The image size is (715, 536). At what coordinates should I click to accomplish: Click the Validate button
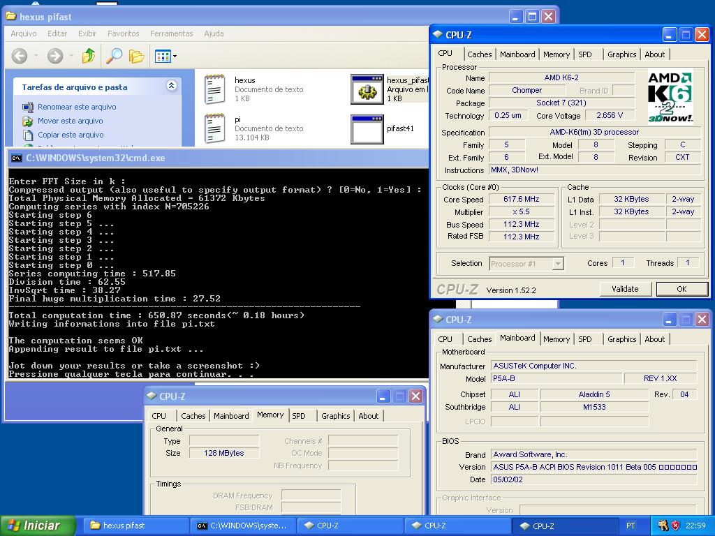(625, 289)
